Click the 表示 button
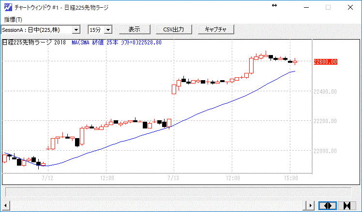The width and height of the screenshot is (362, 212). [135, 29]
